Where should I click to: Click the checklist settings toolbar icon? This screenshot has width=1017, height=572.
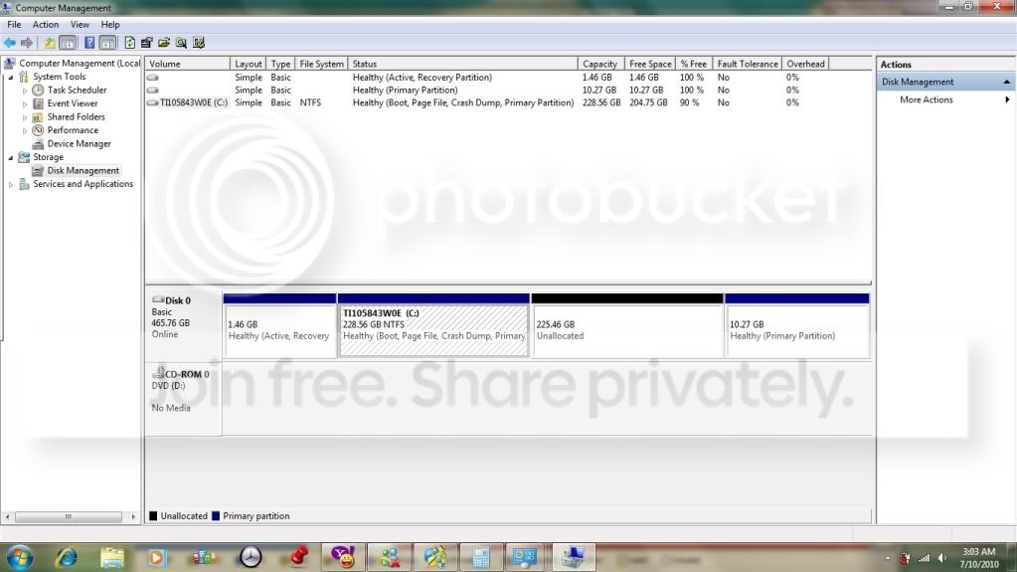199,43
